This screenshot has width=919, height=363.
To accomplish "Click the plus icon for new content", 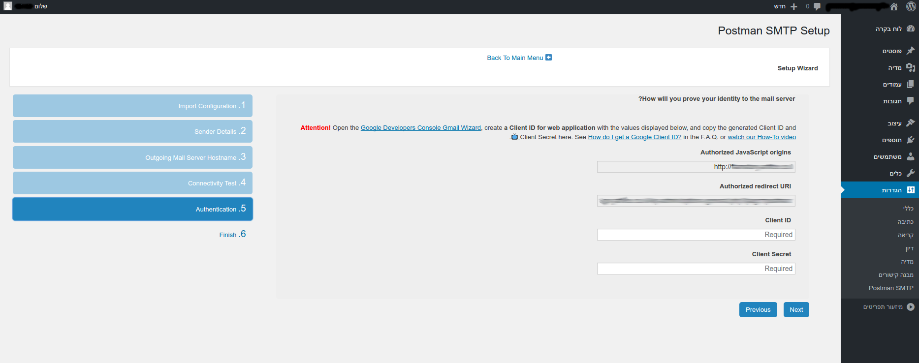I will 793,6.
